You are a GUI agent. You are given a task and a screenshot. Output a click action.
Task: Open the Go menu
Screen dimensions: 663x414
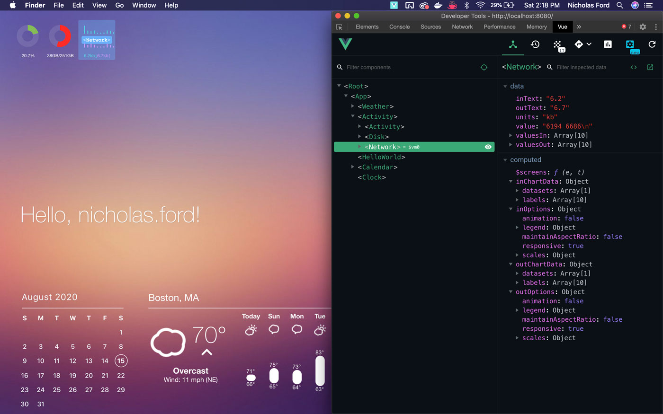119,5
